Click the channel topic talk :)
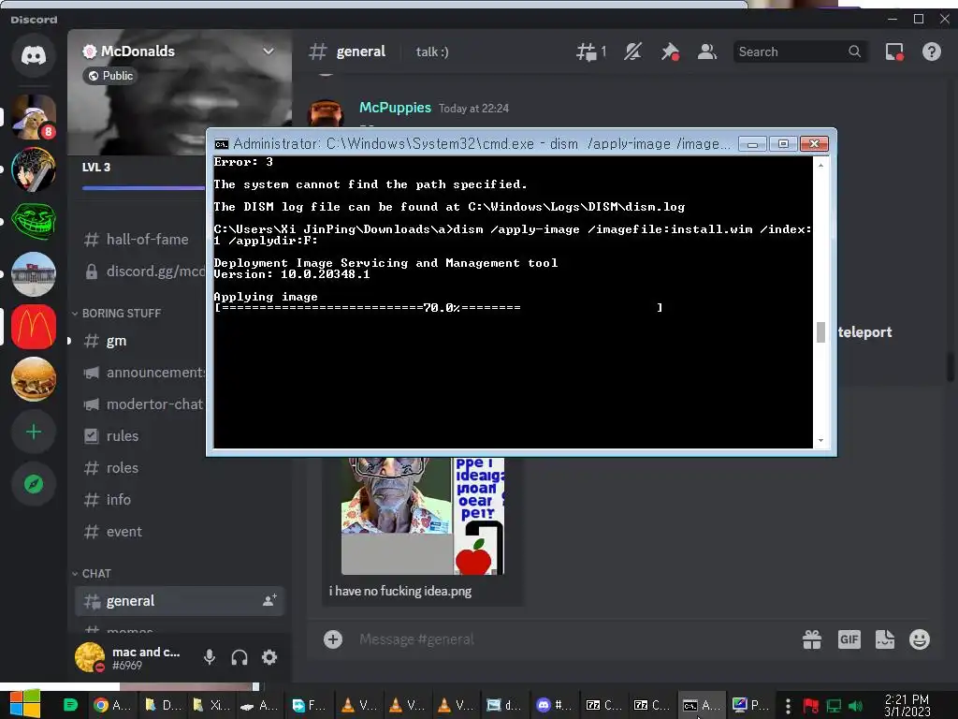958x719 pixels. click(432, 52)
